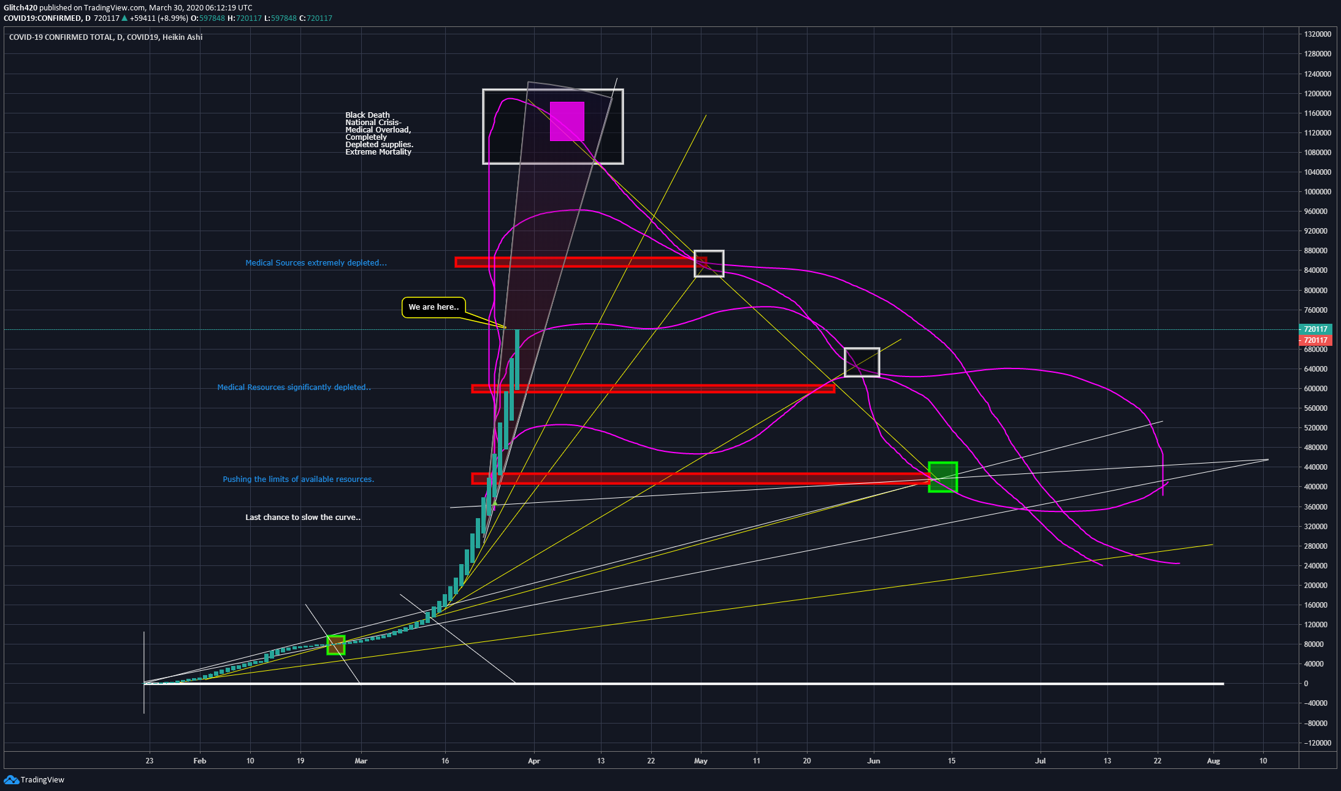The height and width of the screenshot is (791, 1341).
Task: Click the 600000 price axis label
Action: (x=1315, y=388)
